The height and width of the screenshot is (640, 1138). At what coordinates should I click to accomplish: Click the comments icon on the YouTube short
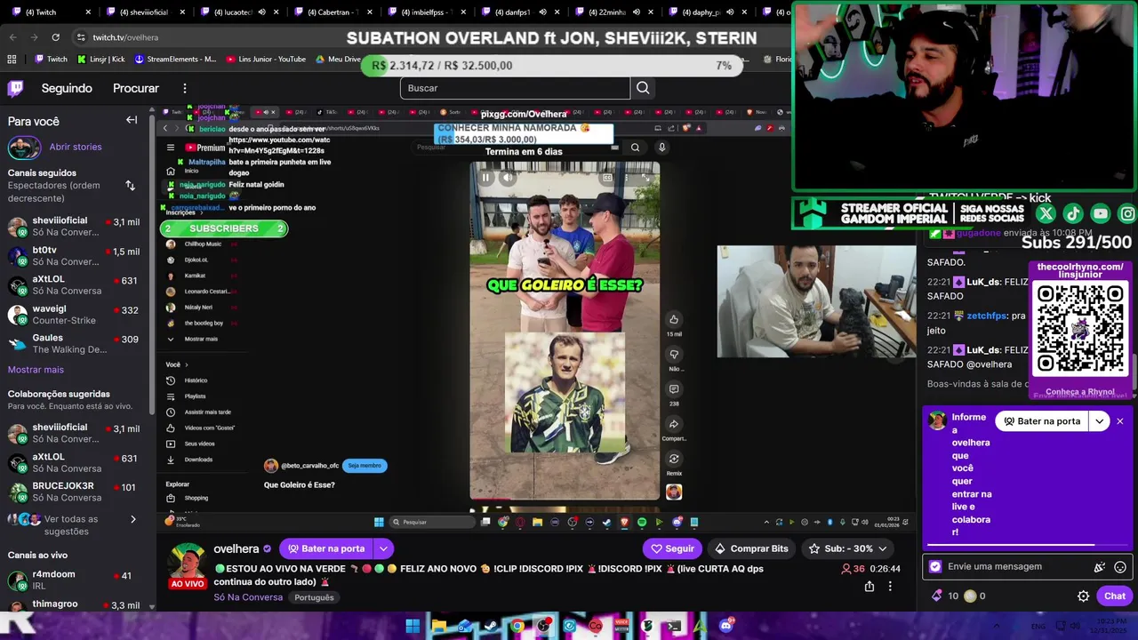[x=674, y=389]
